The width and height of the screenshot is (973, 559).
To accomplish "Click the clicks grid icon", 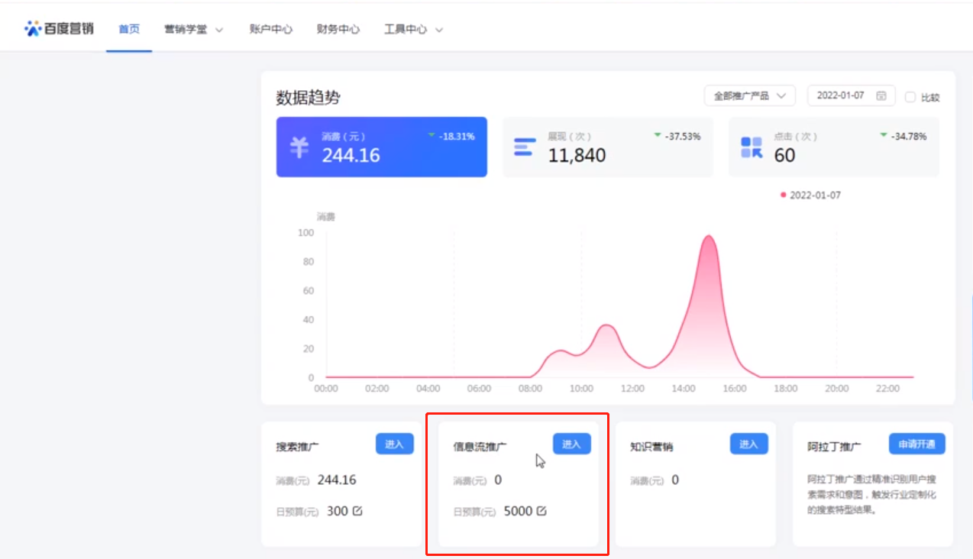I will pos(752,147).
